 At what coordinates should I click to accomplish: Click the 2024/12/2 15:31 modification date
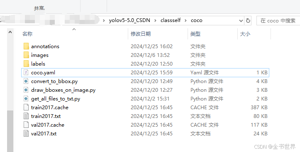point(150,99)
